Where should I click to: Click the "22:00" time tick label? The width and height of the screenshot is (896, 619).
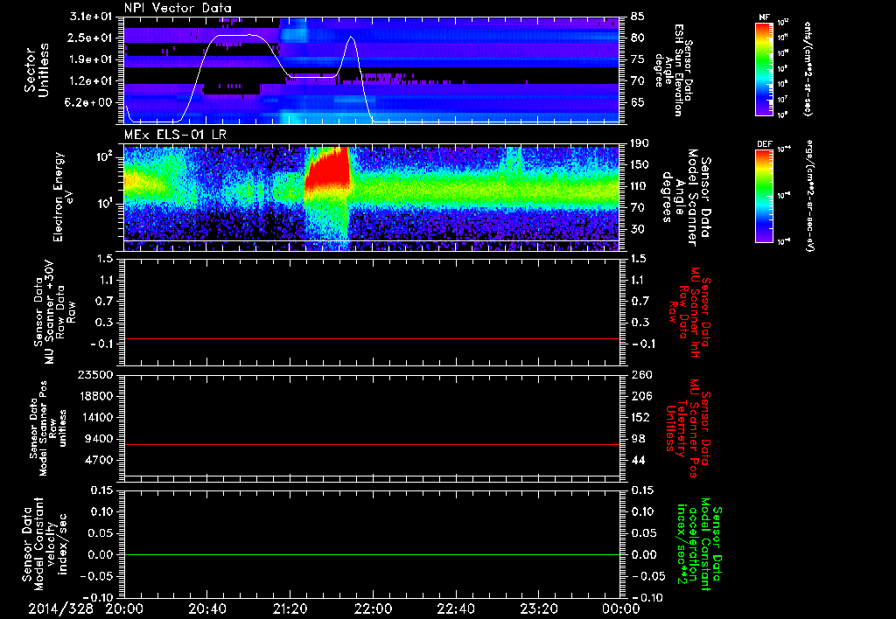(x=373, y=609)
